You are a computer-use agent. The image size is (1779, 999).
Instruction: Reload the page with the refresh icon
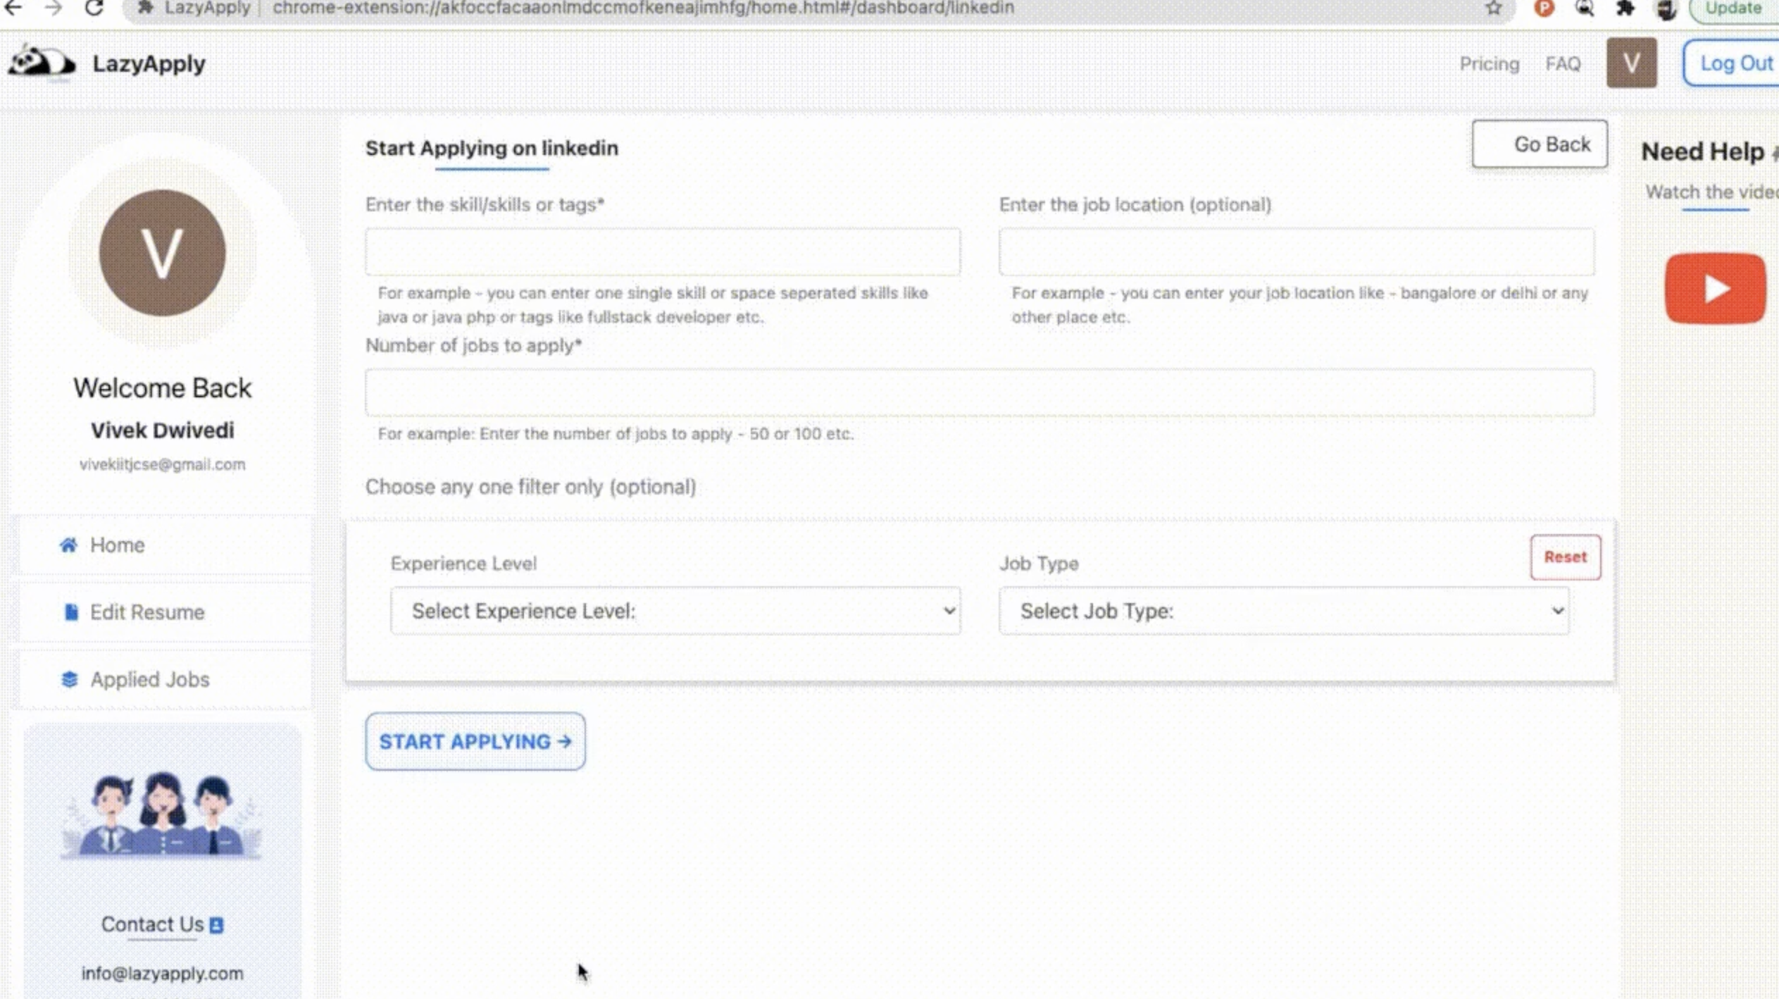[x=94, y=8]
